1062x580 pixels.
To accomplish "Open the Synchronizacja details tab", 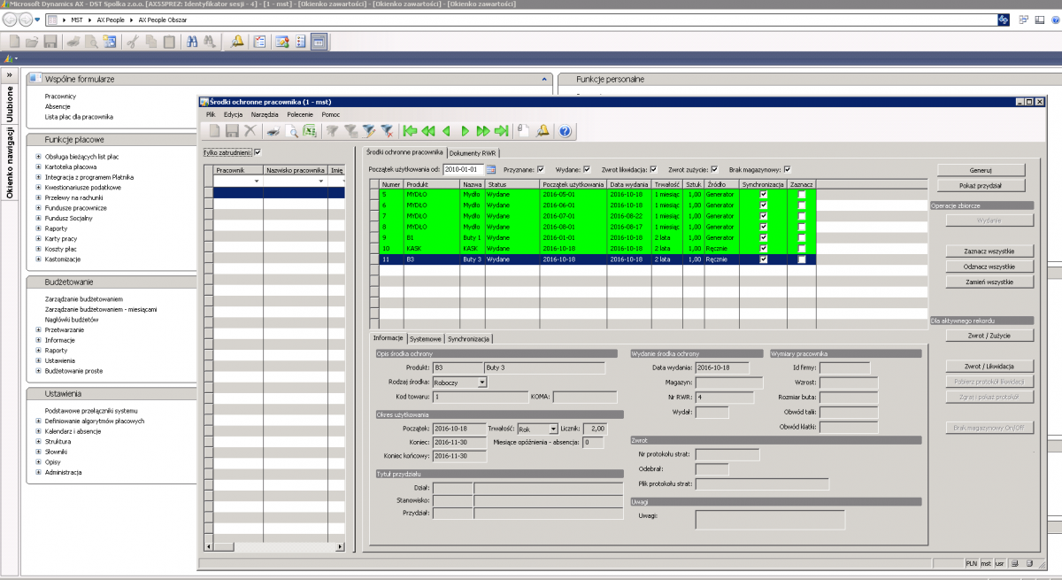I will click(x=469, y=338).
